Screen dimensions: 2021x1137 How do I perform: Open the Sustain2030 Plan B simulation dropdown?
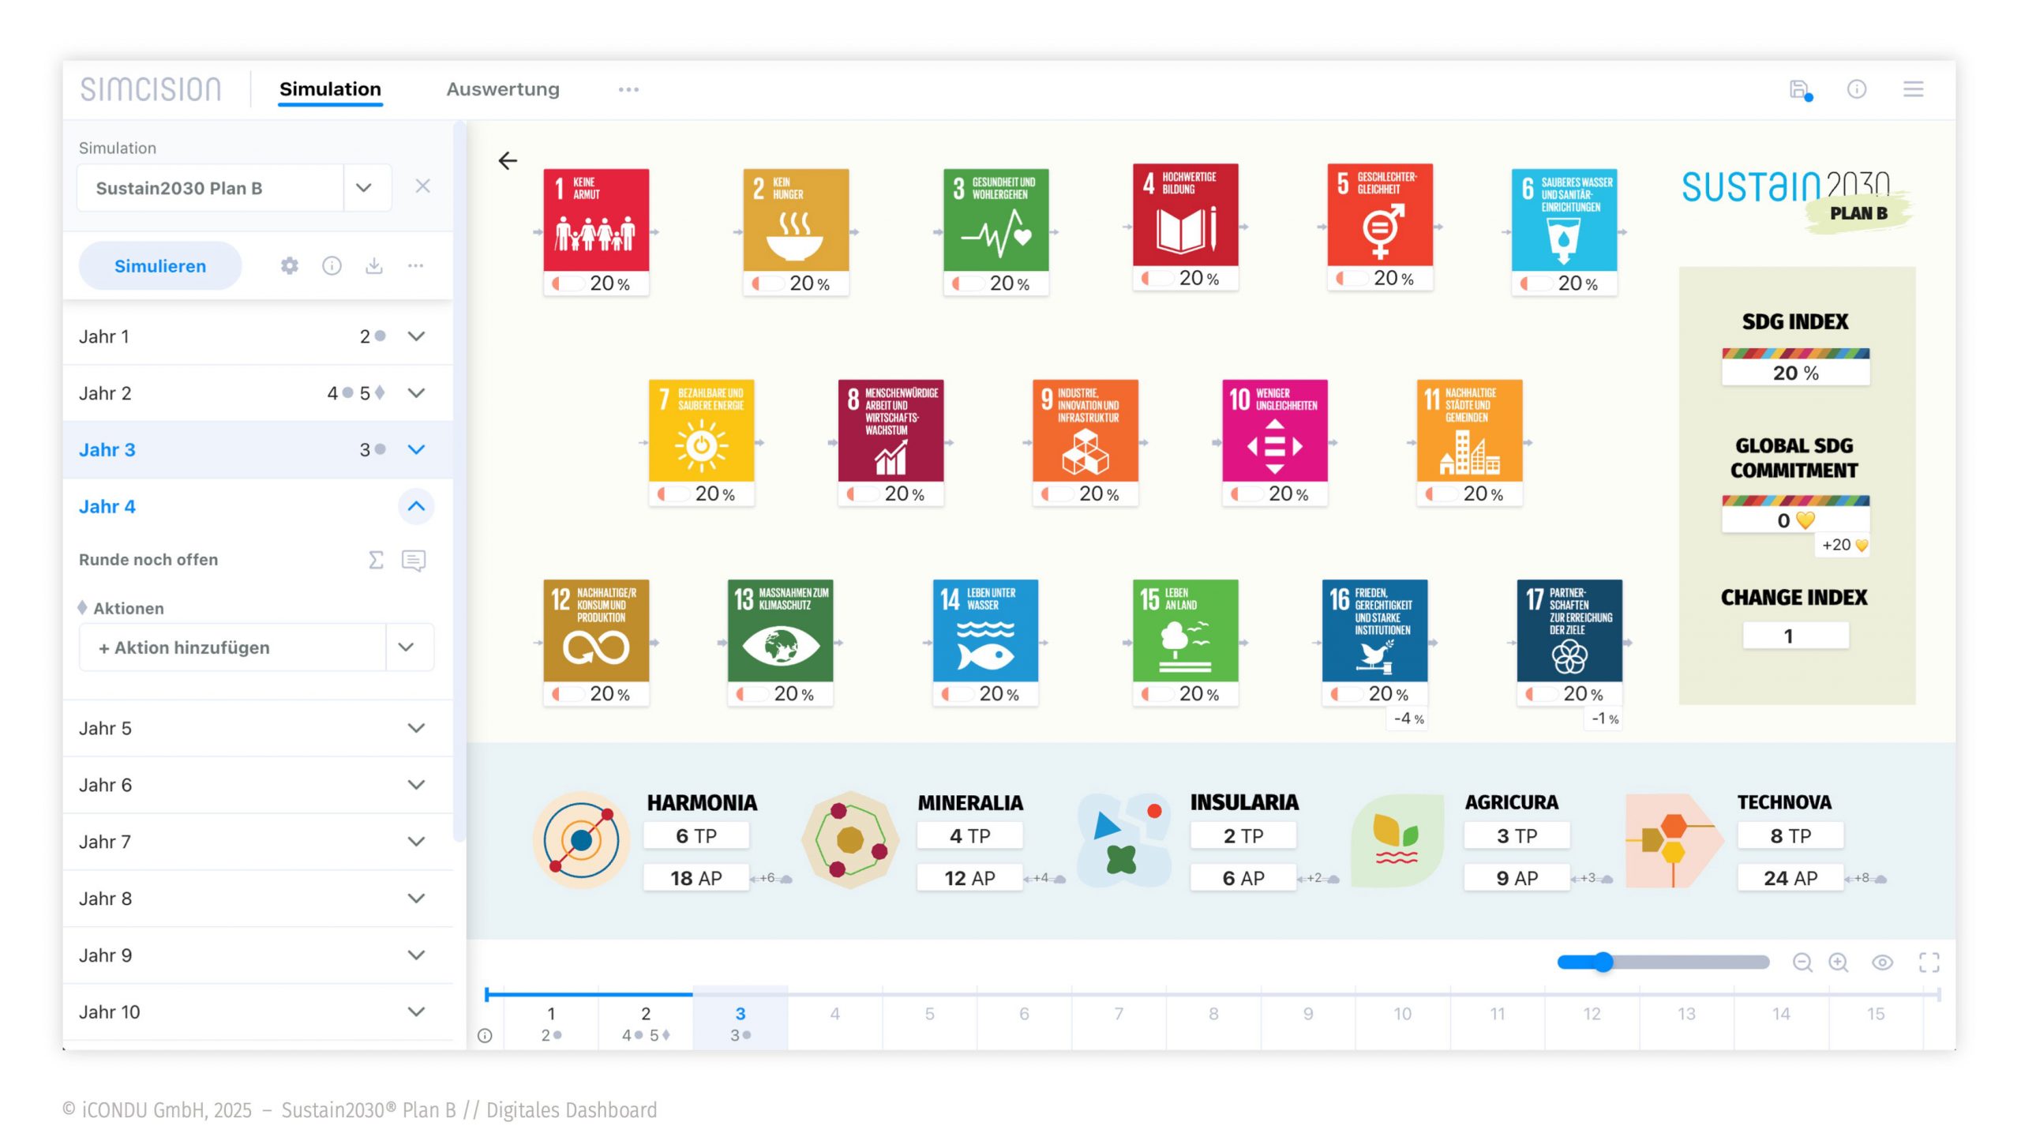point(363,188)
